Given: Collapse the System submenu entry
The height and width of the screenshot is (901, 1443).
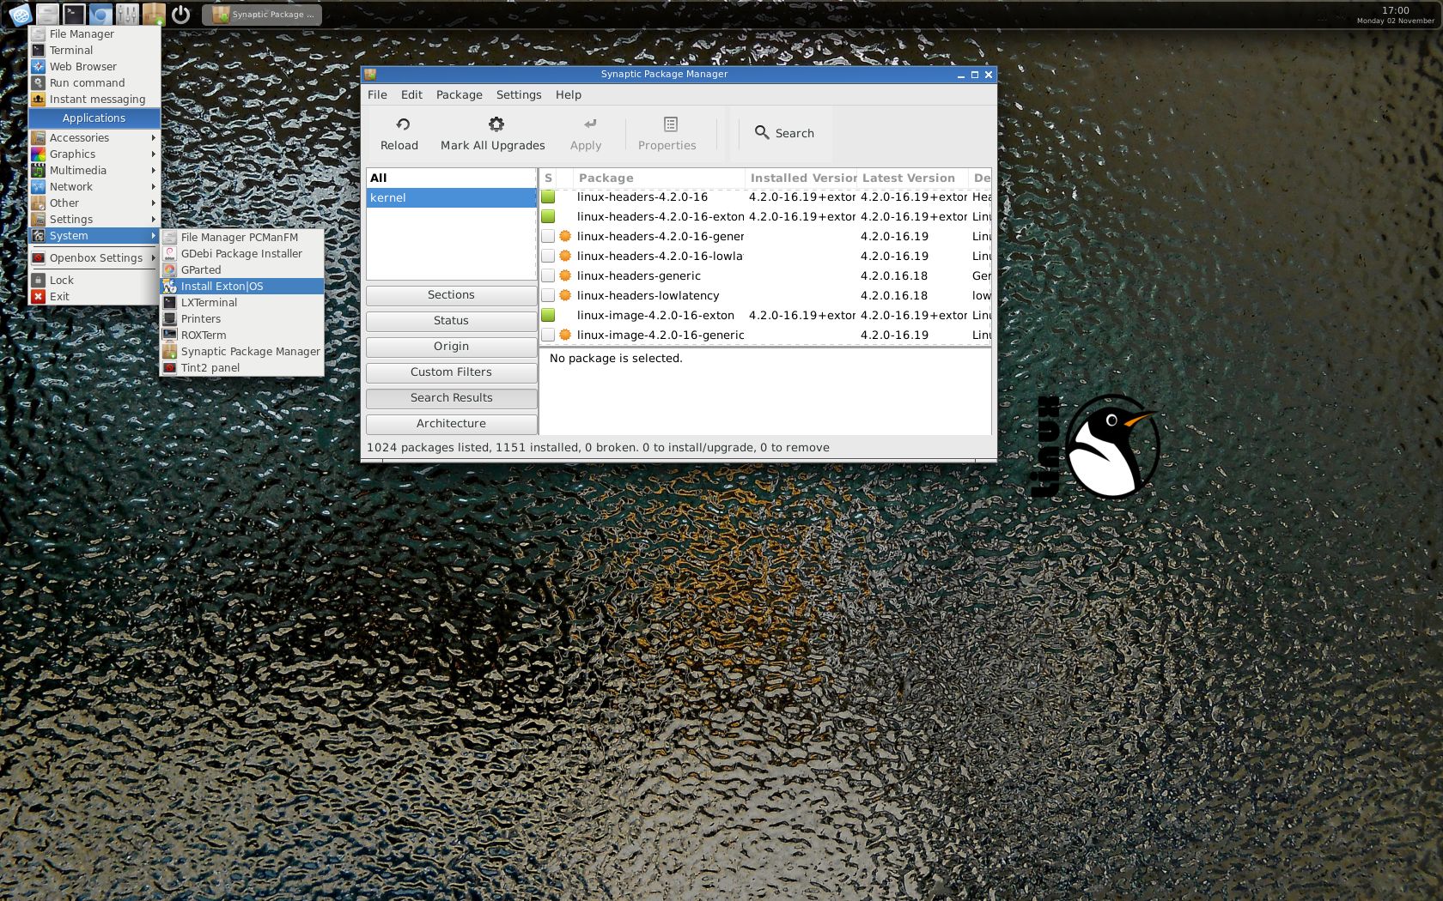Looking at the screenshot, I should coord(94,236).
